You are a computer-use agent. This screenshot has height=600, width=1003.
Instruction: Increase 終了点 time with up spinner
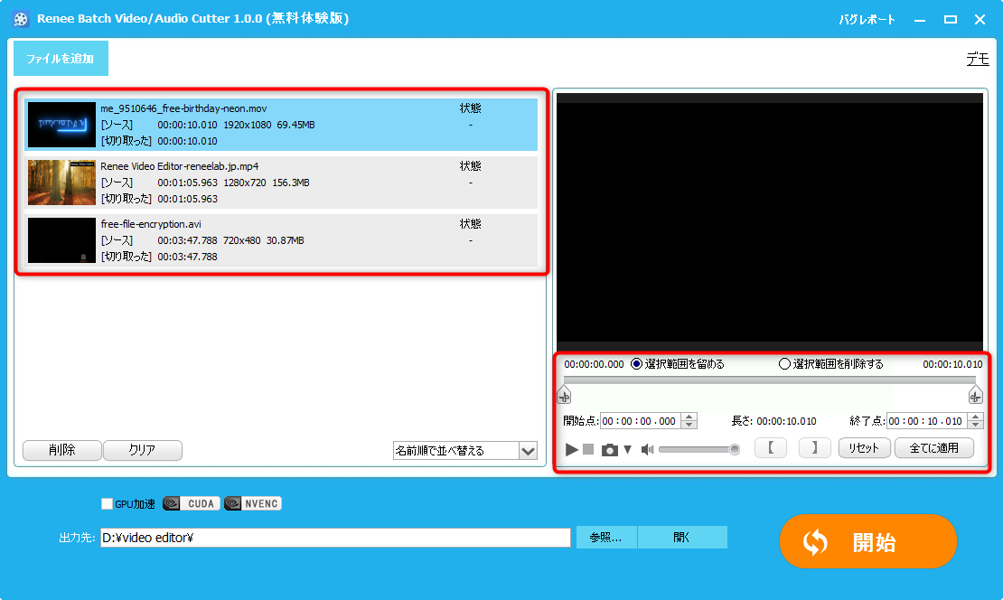click(x=976, y=417)
